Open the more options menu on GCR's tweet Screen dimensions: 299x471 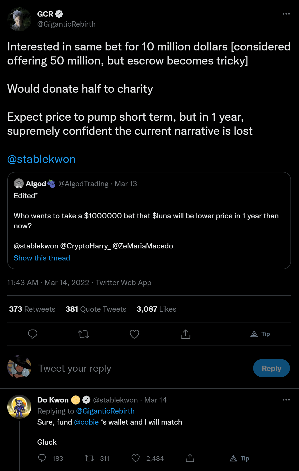pos(286,14)
